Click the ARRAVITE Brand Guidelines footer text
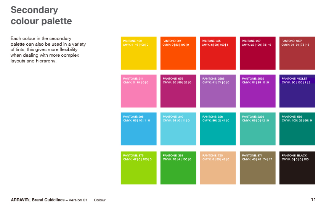This screenshot has width=321, height=204. tap(38, 200)
